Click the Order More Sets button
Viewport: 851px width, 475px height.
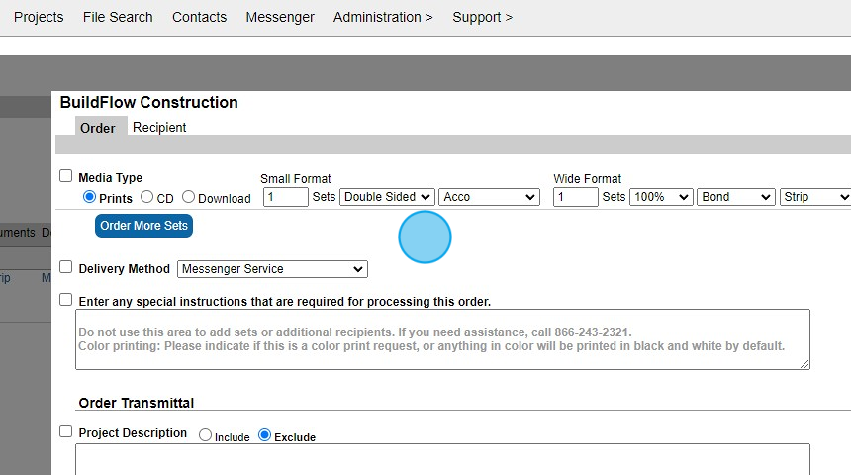(143, 226)
